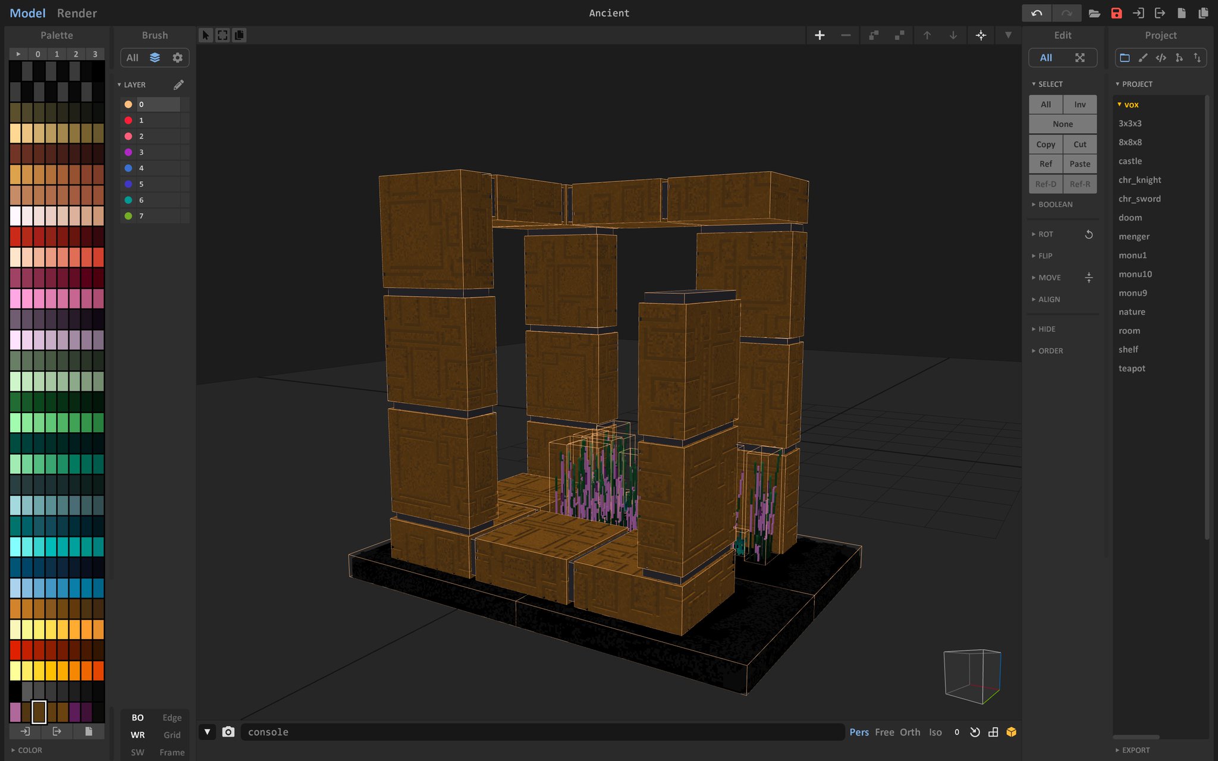
Task: Select the screenshot camera icon near console
Action: (228, 732)
